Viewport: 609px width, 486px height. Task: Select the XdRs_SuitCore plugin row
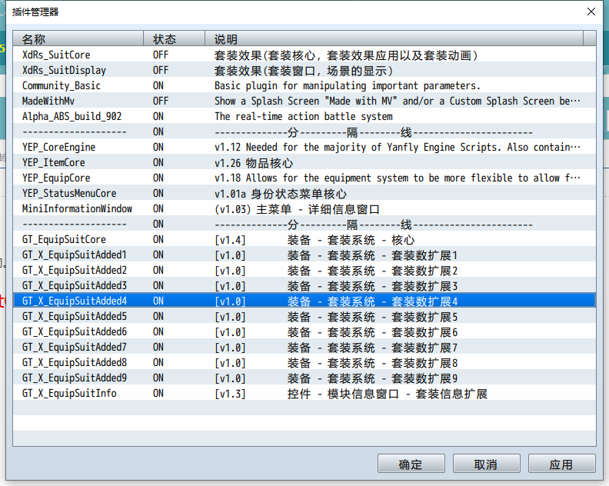pos(304,55)
